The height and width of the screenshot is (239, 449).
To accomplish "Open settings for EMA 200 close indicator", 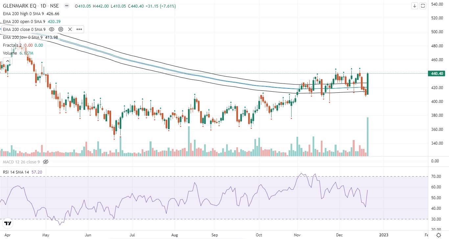I will (x=61, y=29).
